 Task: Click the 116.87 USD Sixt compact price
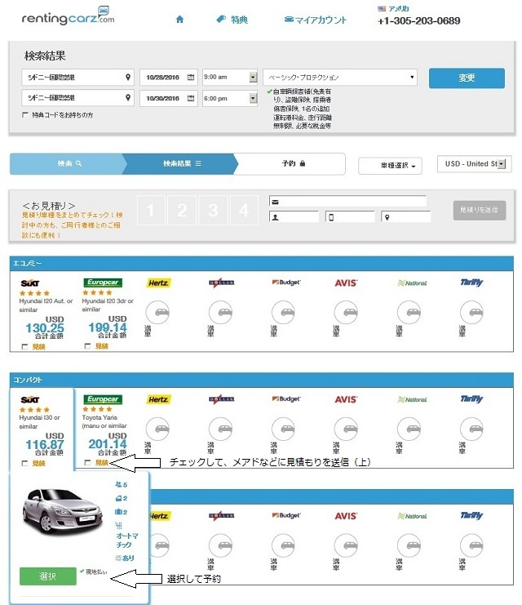coord(45,444)
